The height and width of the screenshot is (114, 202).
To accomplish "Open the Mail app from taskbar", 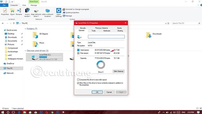I will (x=36, y=112).
